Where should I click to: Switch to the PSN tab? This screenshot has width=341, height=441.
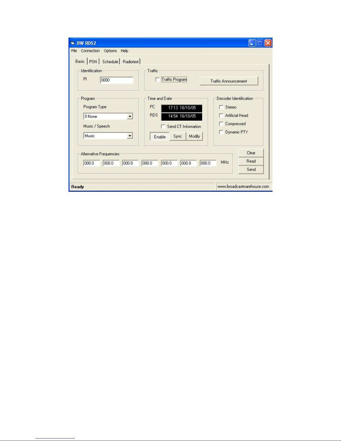click(93, 61)
